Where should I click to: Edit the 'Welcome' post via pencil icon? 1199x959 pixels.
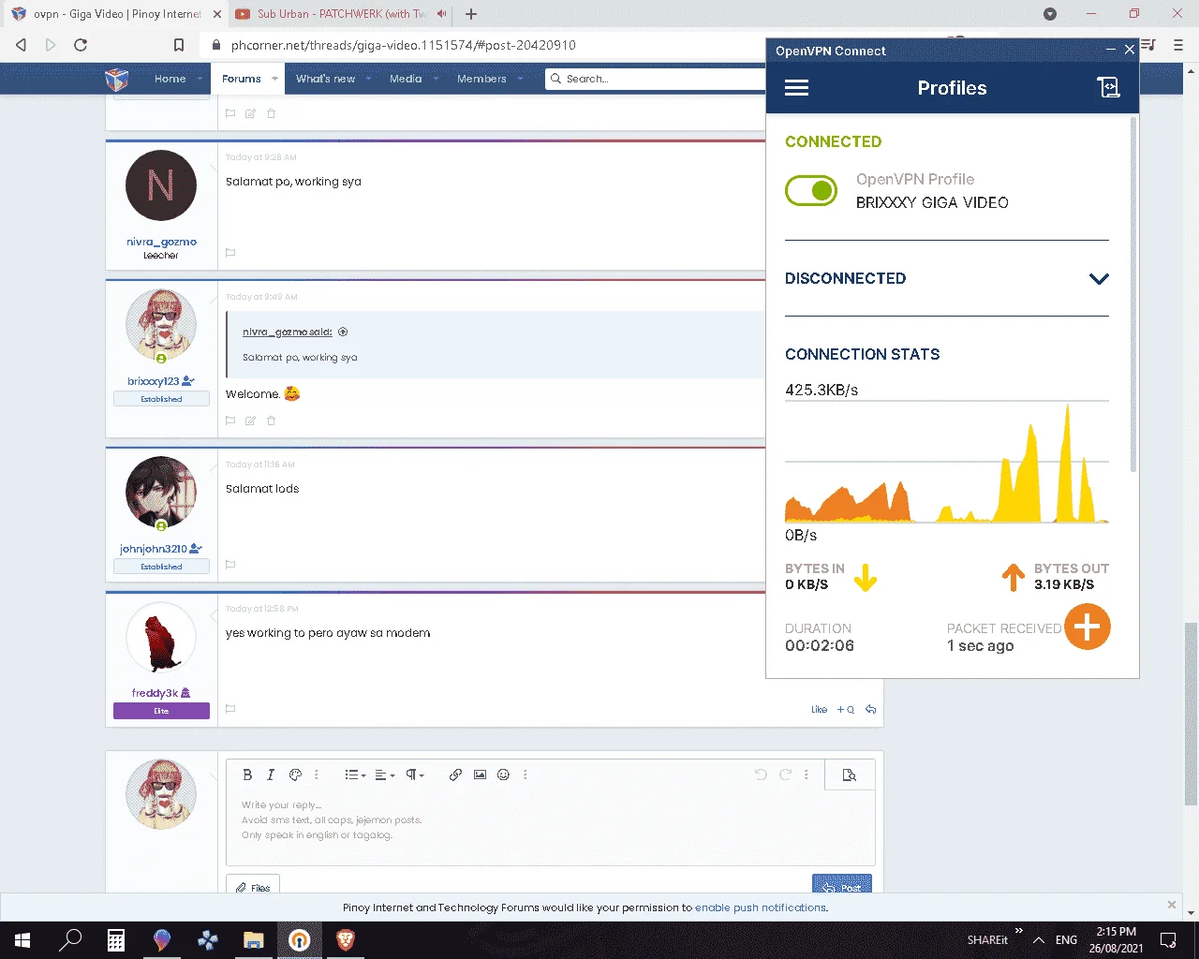[x=250, y=420]
